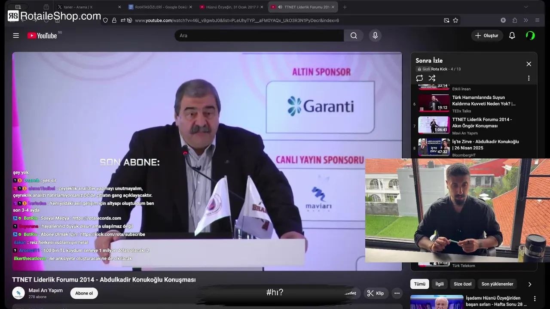Image resolution: width=550 pixels, height=309 pixels.
Task: Open Türk Hamamlarında Suyun Kaldırma thumbnail
Action: click(x=434, y=103)
